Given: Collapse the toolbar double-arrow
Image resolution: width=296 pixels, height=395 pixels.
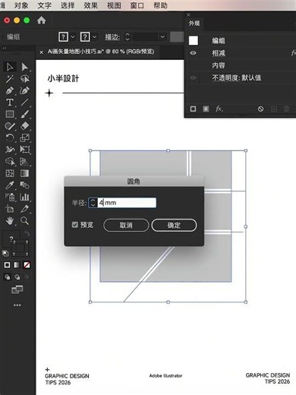Looking at the screenshot, I should point(4,48).
